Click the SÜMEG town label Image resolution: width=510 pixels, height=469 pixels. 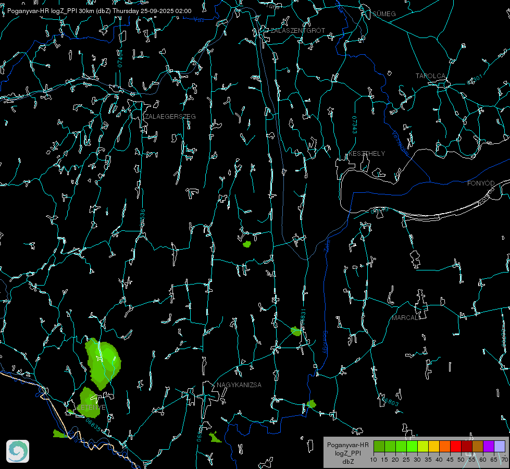pos(384,14)
